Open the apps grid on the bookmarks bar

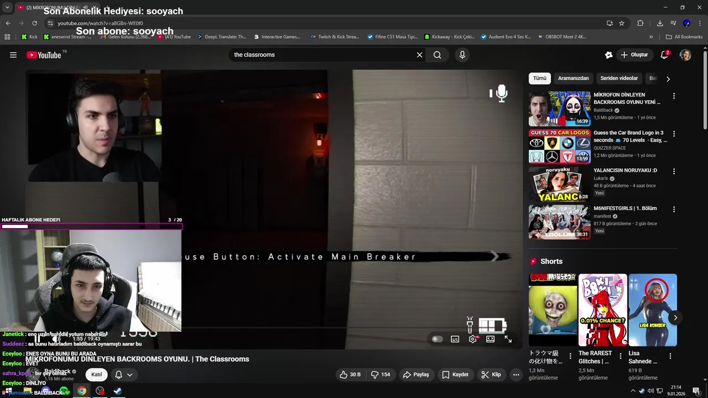tap(7, 37)
